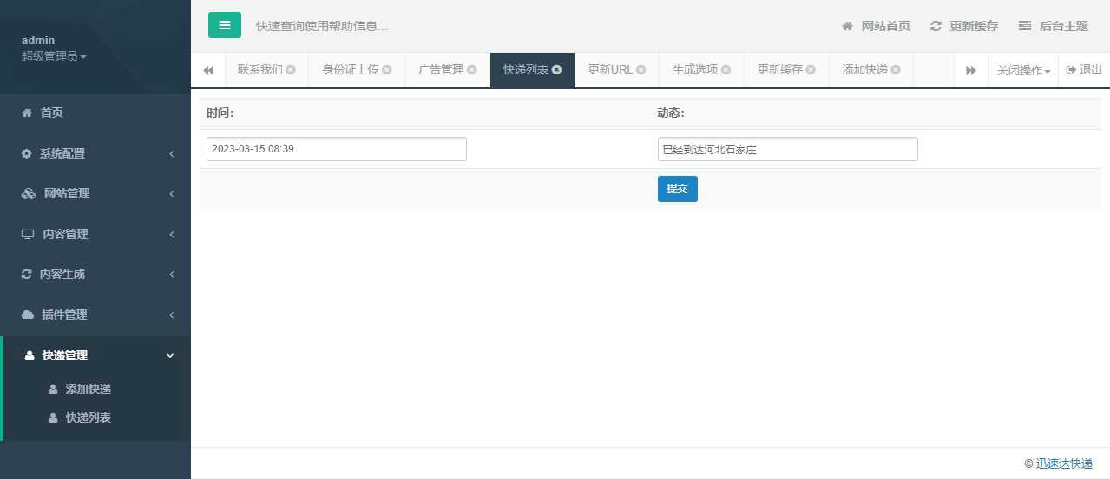This screenshot has width=1110, height=479.
Task: Expand 内容生成 menu
Action: tap(95, 274)
